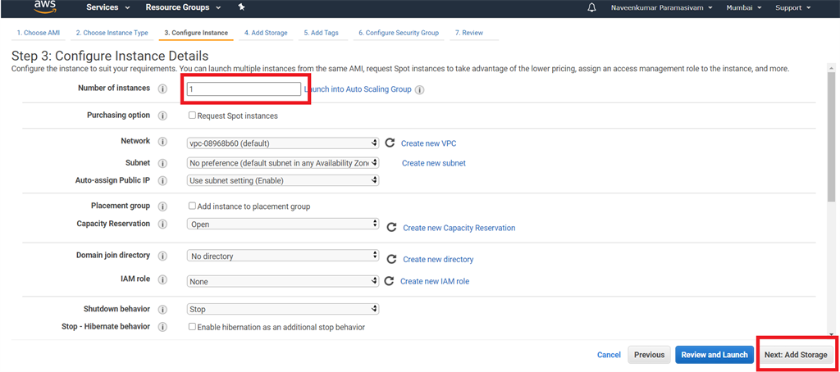Screen dimensions: 840x372
Task: Click Create new Capacity Reservation link
Action: [459, 228]
